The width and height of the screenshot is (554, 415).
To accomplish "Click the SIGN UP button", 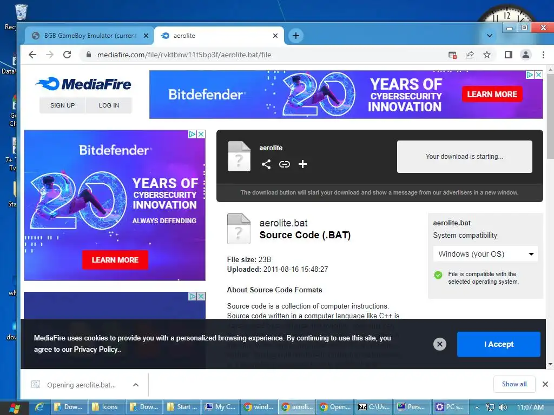I will pos(62,105).
